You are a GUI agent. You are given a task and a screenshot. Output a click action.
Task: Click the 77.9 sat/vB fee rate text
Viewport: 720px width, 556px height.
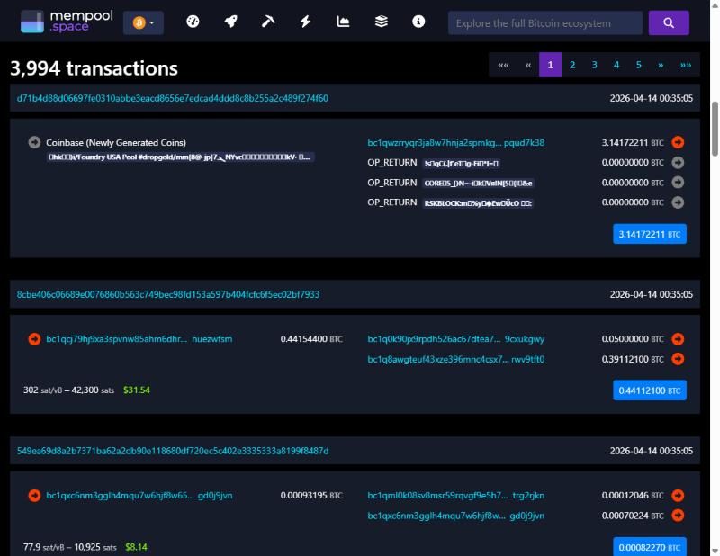click(44, 547)
